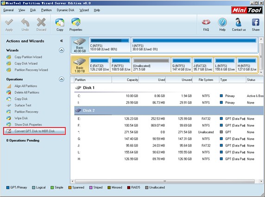265x197 pixels.
Task: Open the Partition menu
Action: [46, 10]
